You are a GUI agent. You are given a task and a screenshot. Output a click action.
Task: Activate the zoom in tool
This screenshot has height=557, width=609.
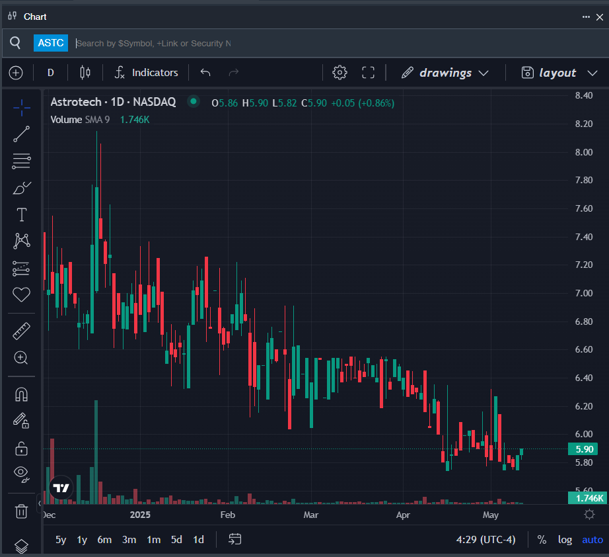tap(21, 358)
